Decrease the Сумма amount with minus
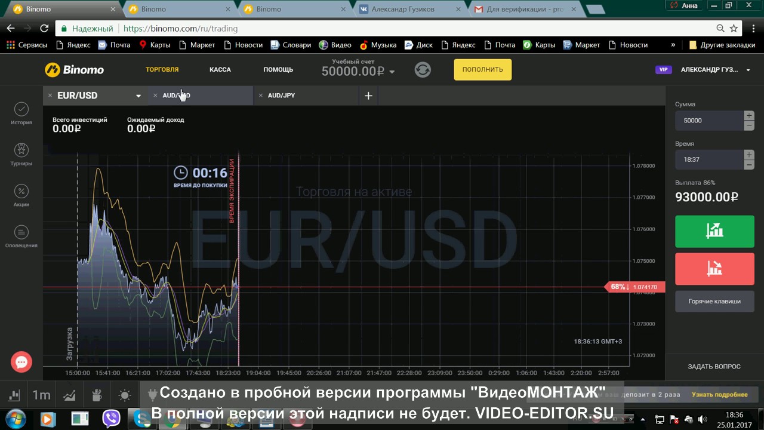 pos(749,125)
